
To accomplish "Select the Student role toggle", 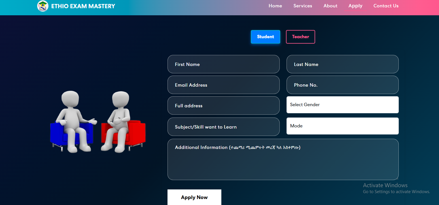I will (x=266, y=37).
